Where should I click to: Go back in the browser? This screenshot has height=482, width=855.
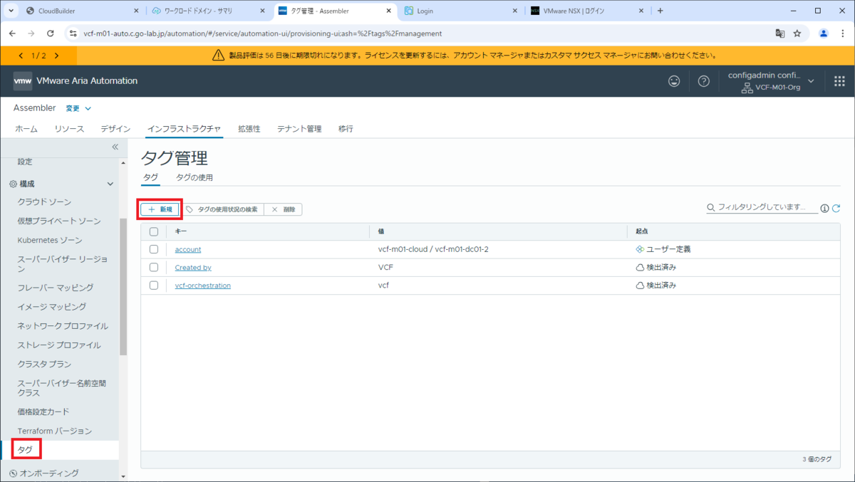pyautogui.click(x=12, y=33)
